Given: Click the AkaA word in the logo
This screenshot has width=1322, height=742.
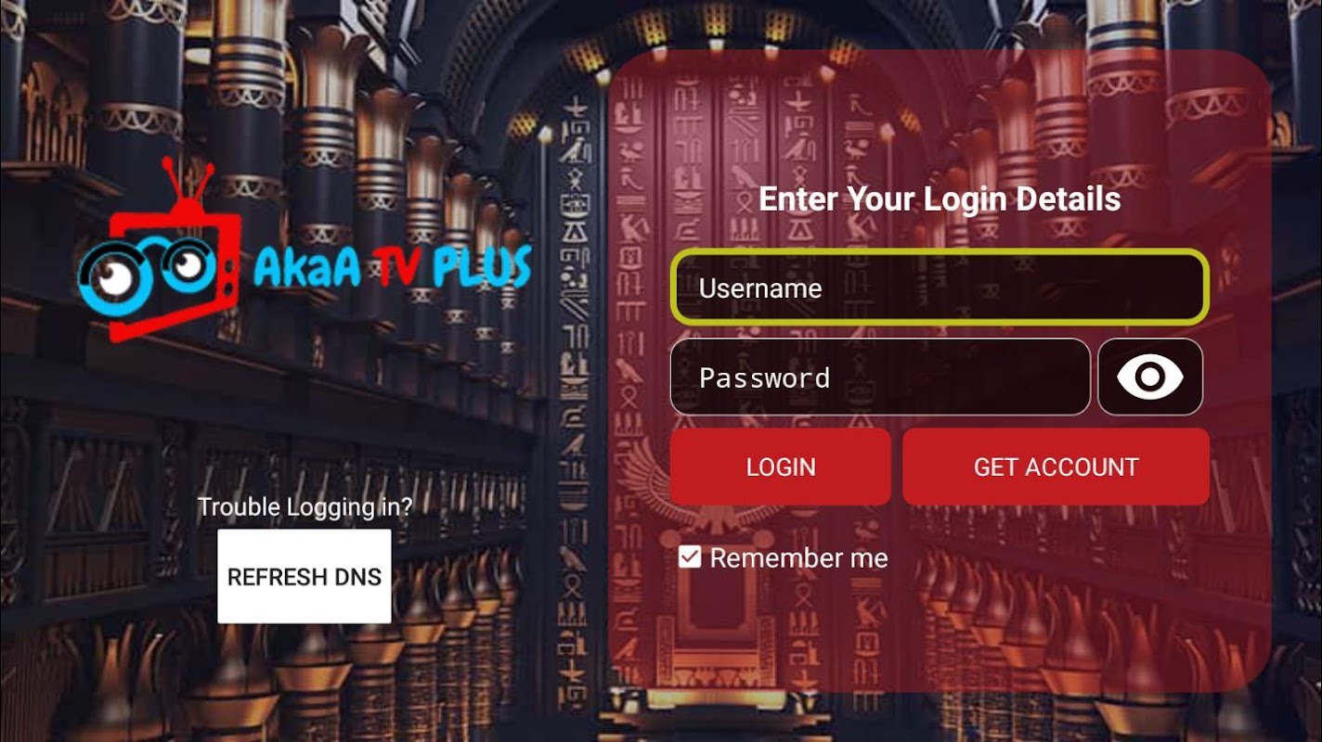Looking at the screenshot, I should tap(306, 267).
